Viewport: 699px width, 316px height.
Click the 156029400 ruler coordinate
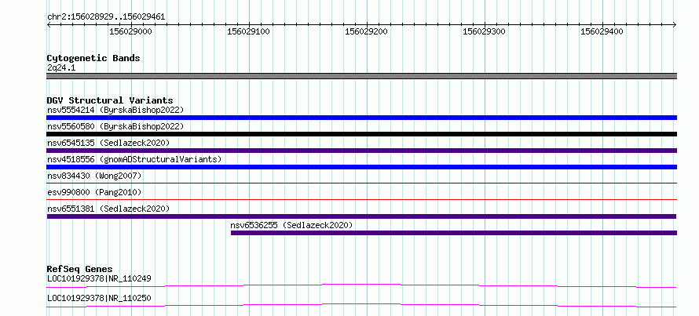pos(602,32)
